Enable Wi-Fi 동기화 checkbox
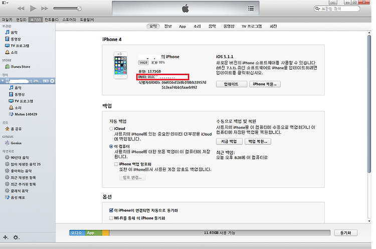This screenshot has height=249, width=376. pos(111,218)
